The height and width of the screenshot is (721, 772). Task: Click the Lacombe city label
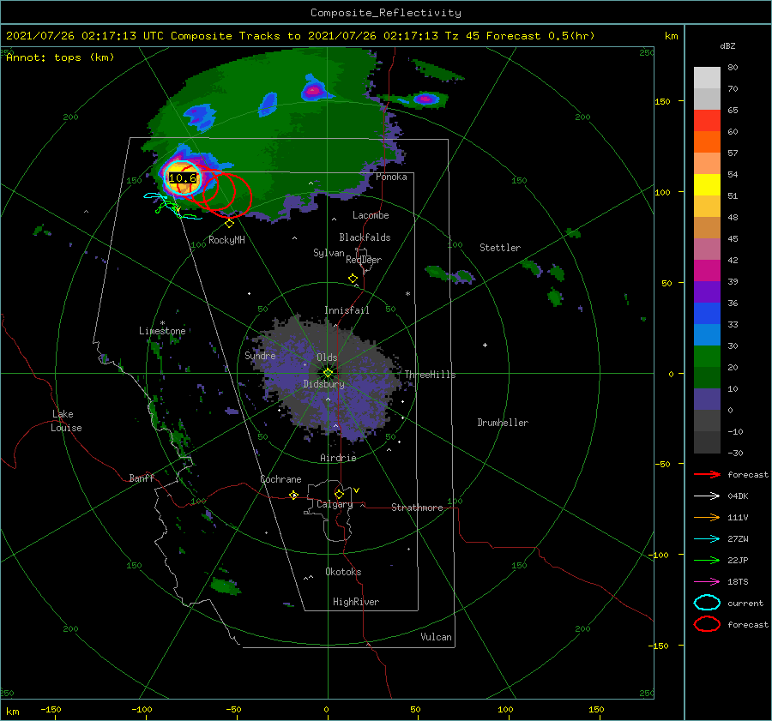click(371, 215)
